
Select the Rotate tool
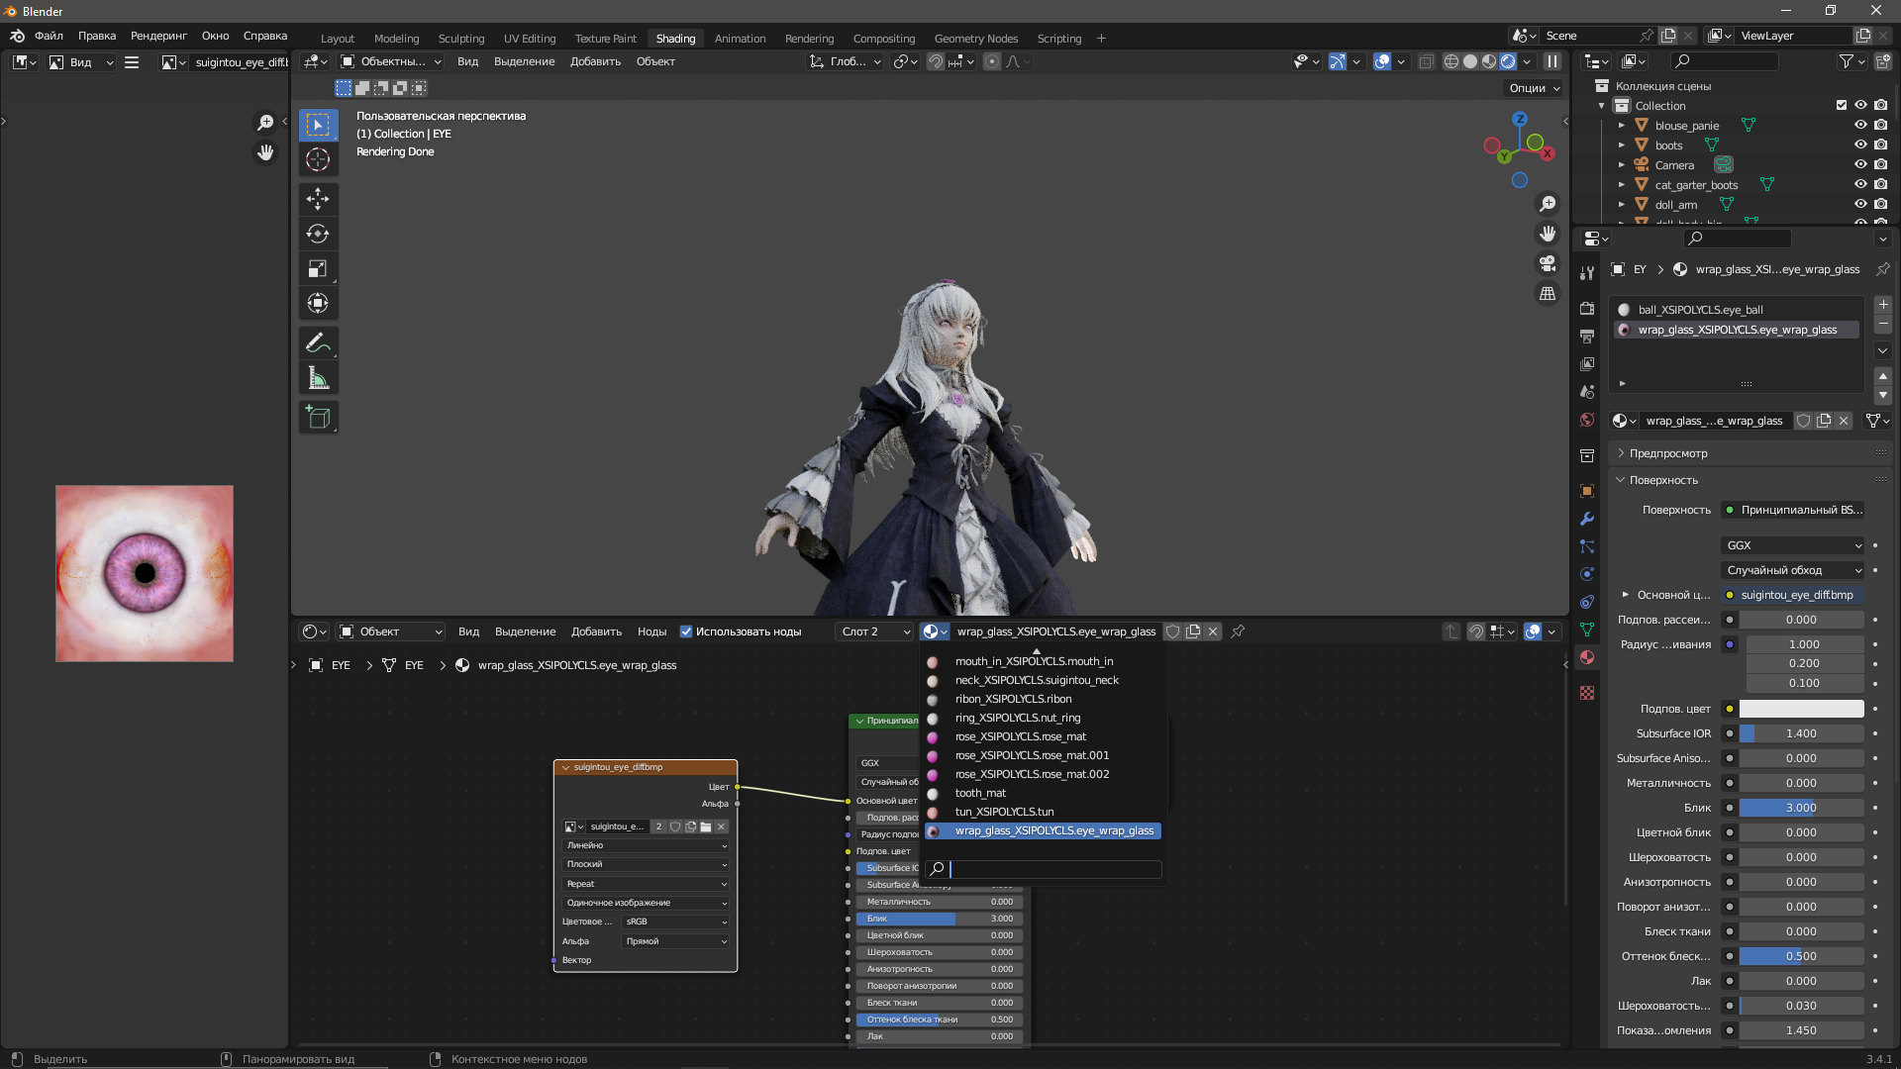pyautogui.click(x=318, y=234)
